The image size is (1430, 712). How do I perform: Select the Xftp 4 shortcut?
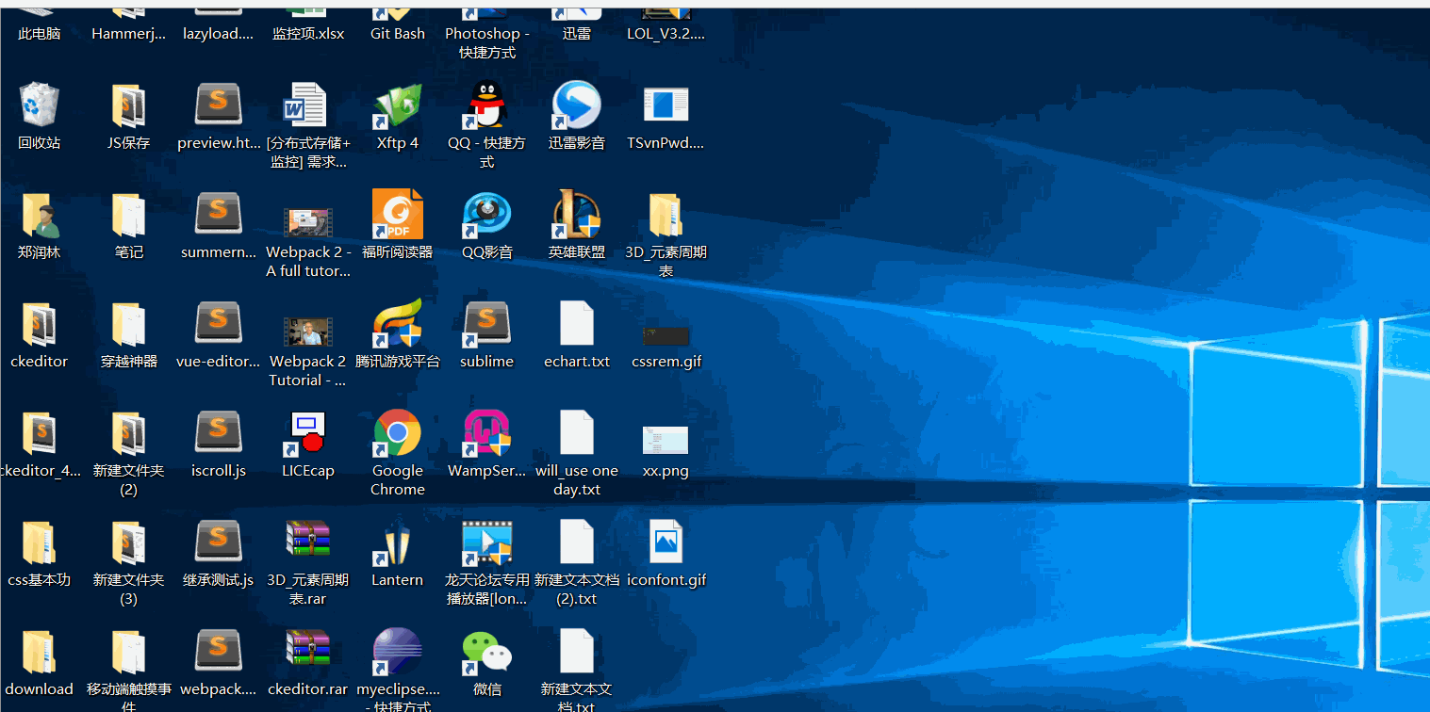397,105
